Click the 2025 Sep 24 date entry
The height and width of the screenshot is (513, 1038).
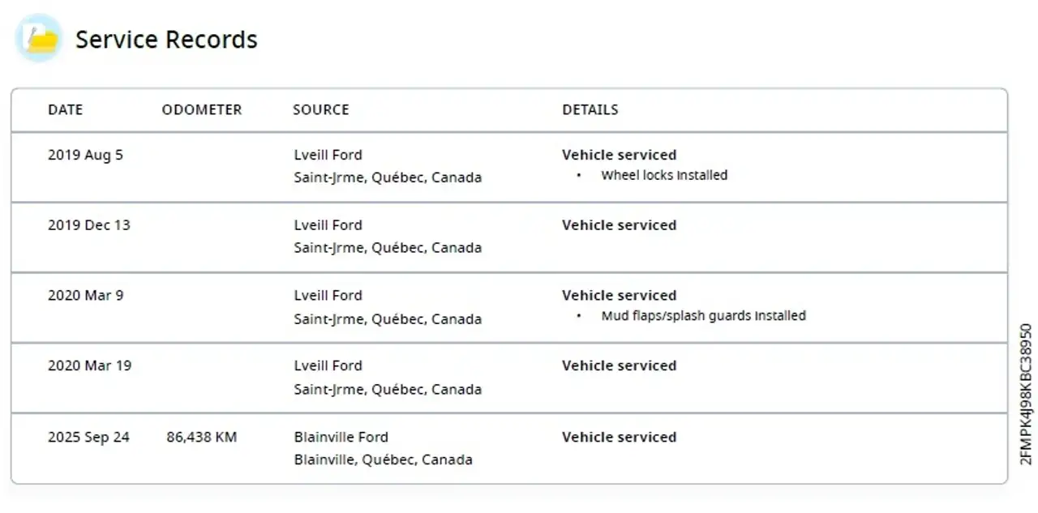click(88, 437)
